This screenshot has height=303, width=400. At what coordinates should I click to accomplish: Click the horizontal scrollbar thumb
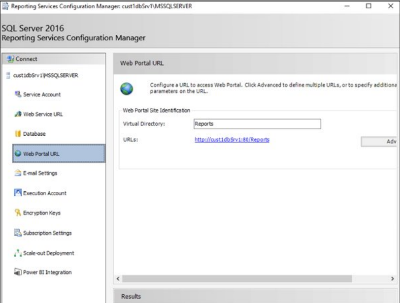tap(237, 278)
